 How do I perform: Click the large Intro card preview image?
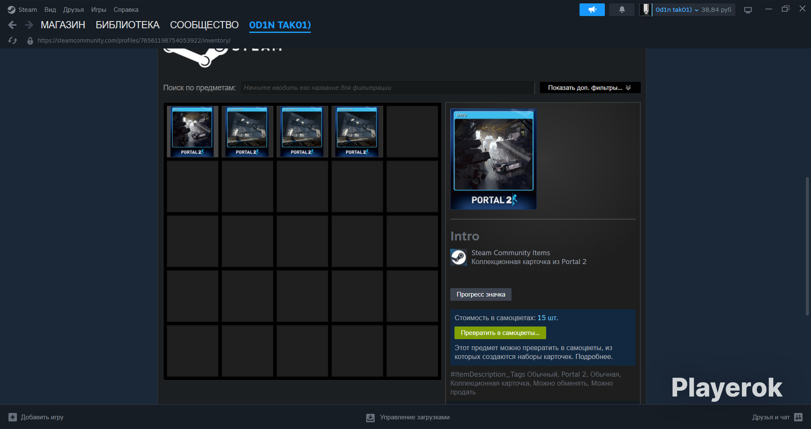click(x=494, y=159)
